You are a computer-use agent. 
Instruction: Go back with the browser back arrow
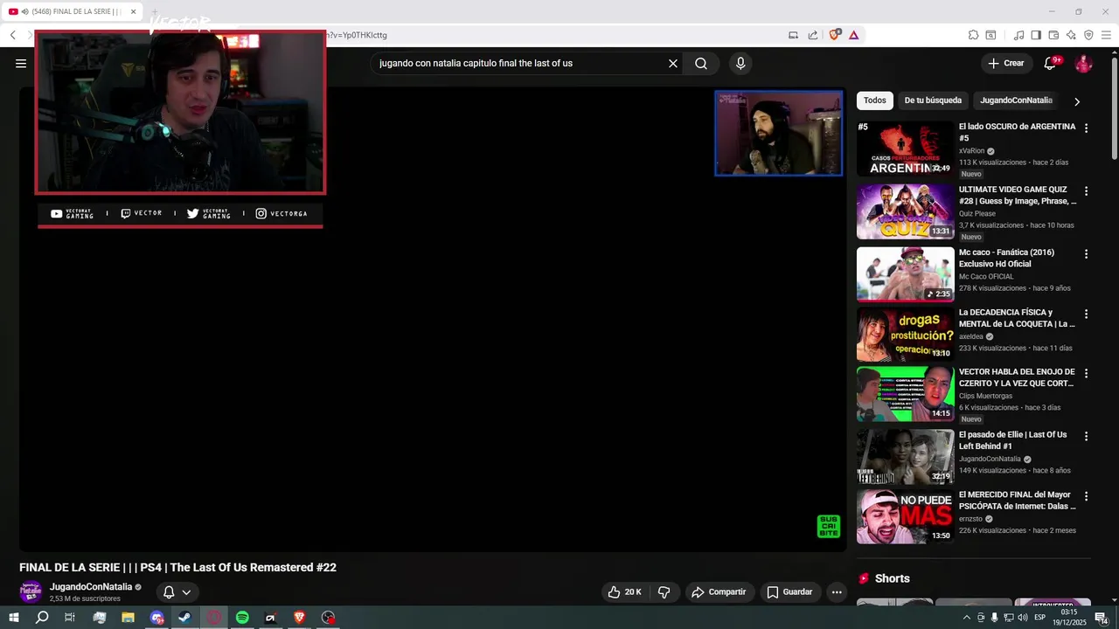coord(13,35)
